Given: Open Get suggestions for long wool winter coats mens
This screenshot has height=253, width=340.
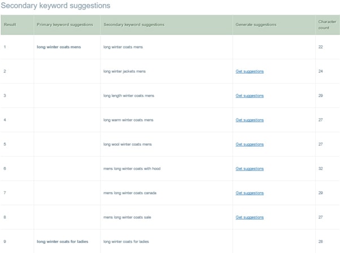Looking at the screenshot, I should click(x=250, y=145).
